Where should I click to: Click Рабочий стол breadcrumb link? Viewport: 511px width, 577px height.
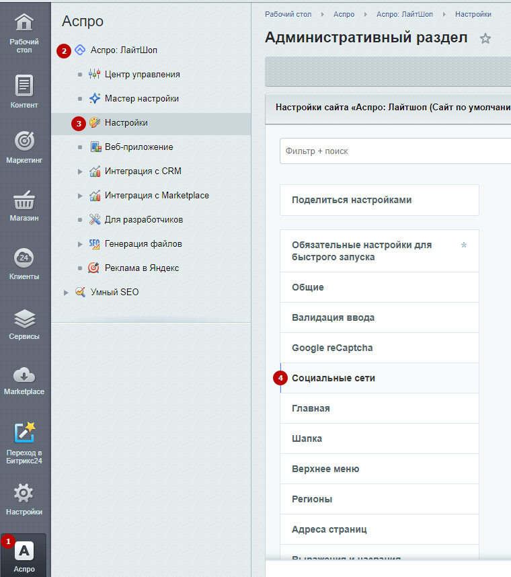pyautogui.click(x=288, y=14)
